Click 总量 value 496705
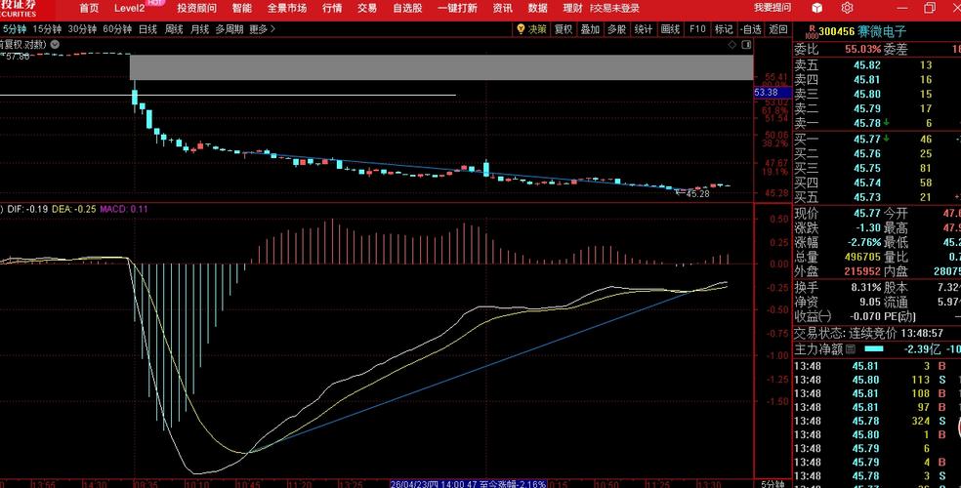The width and height of the screenshot is (961, 488). click(862, 257)
